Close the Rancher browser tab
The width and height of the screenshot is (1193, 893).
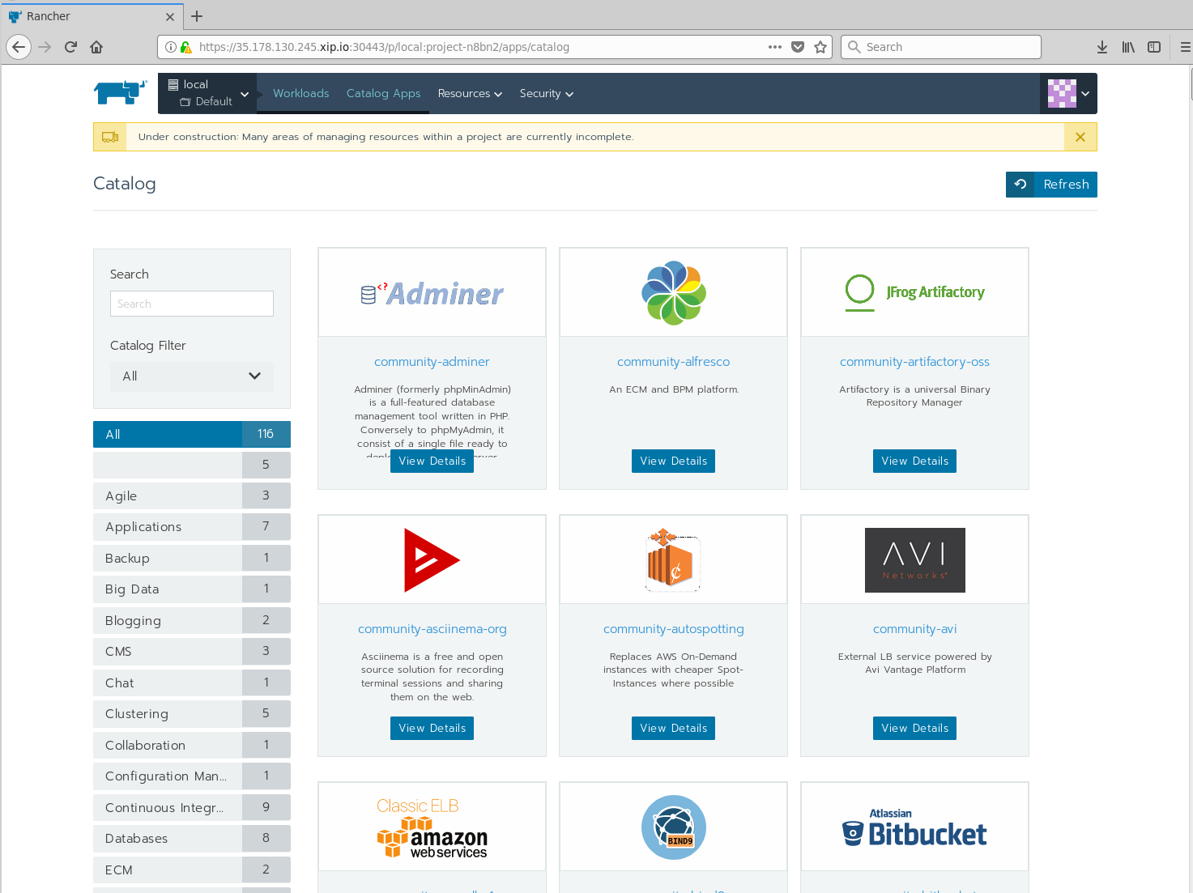click(169, 16)
